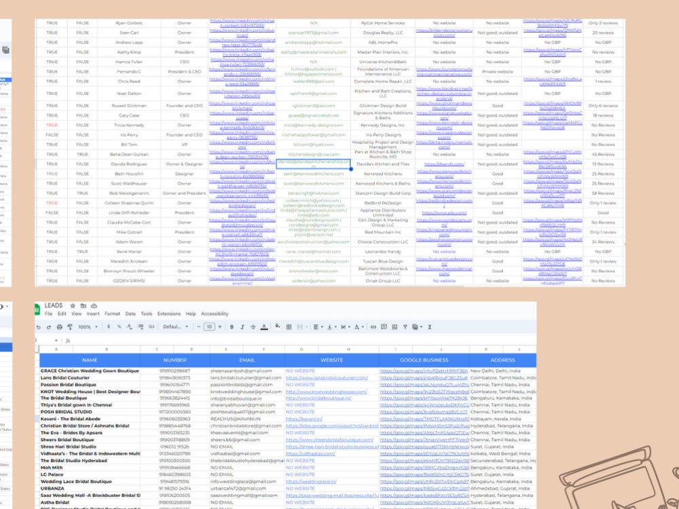The width and height of the screenshot is (679, 509).
Task: Open the weddinglace.in website link
Action: pos(311,481)
